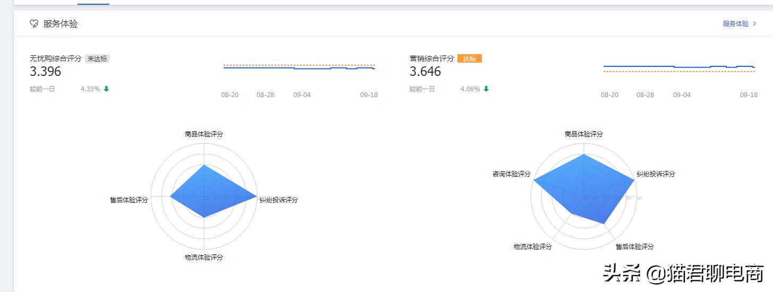Click the 未达标 status badge
Viewport: 773px width, 292px height.
coord(97,58)
